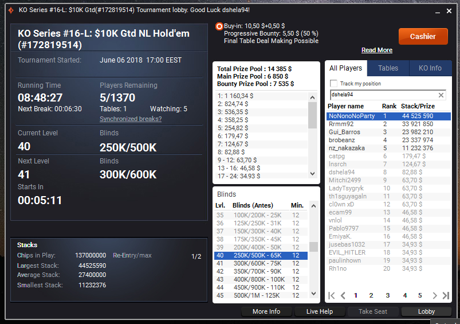Open the KO Info tab
The image size is (460, 324).
click(x=430, y=68)
